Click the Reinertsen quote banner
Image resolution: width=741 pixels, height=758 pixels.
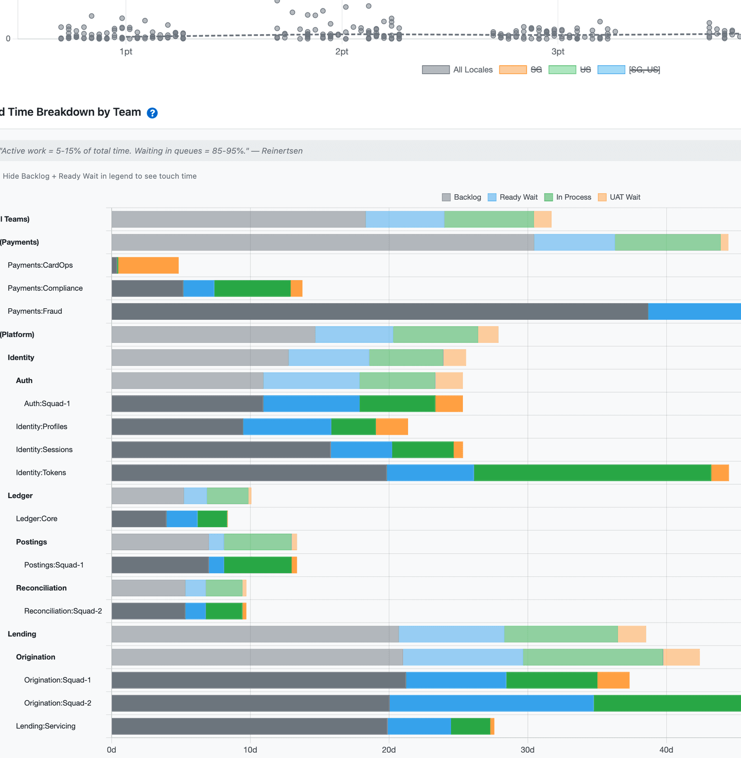[x=370, y=151]
